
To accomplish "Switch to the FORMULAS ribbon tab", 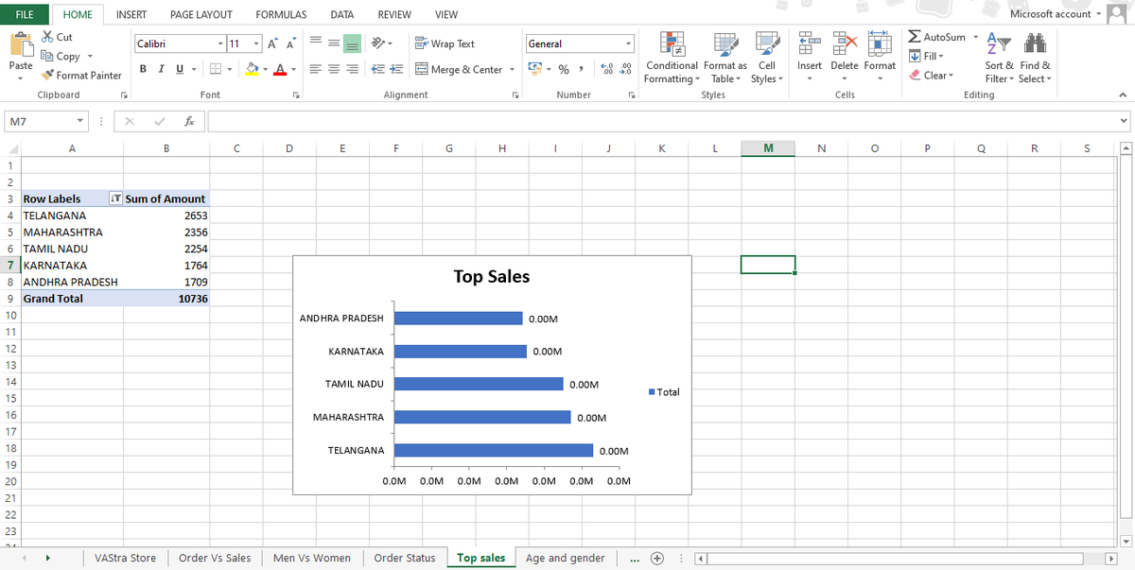I will point(280,14).
